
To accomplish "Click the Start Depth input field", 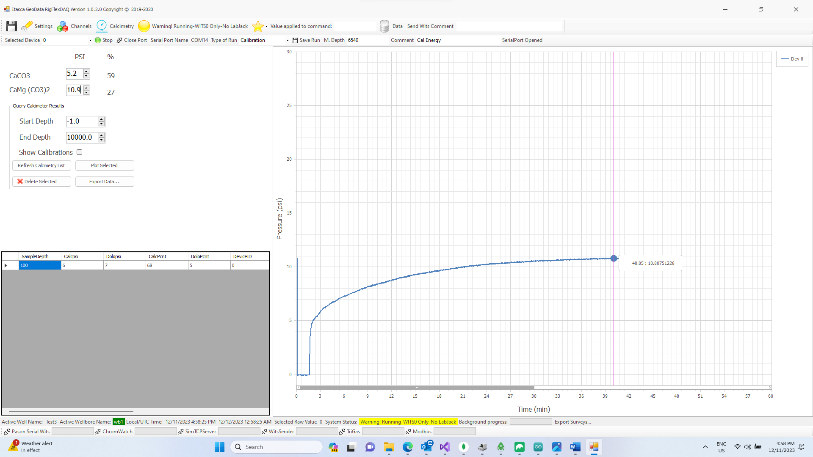I will pyautogui.click(x=82, y=121).
